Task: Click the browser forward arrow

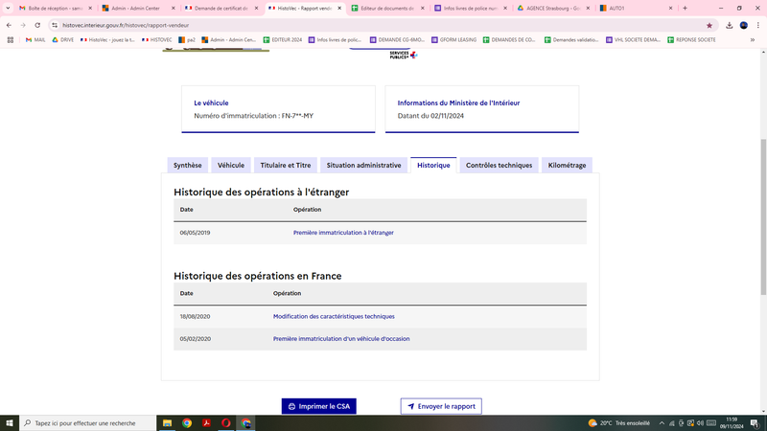Action: click(23, 25)
